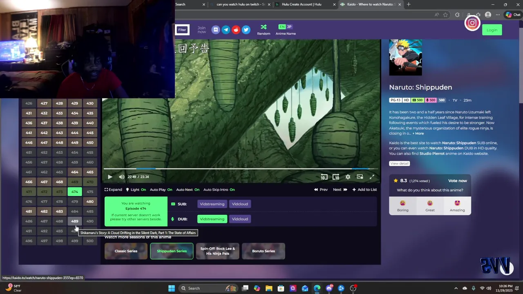This screenshot has width=523, height=294.
Task: Rate the anime as Boring
Action: click(x=402, y=206)
